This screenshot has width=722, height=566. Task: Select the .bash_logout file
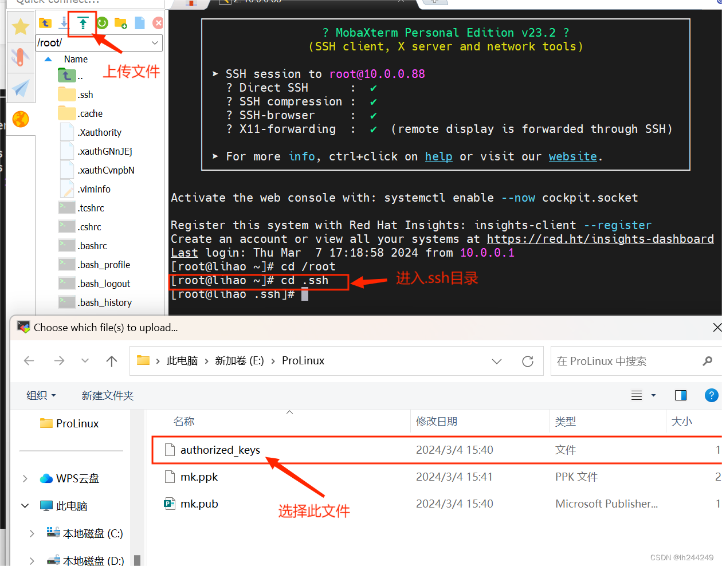(95, 284)
